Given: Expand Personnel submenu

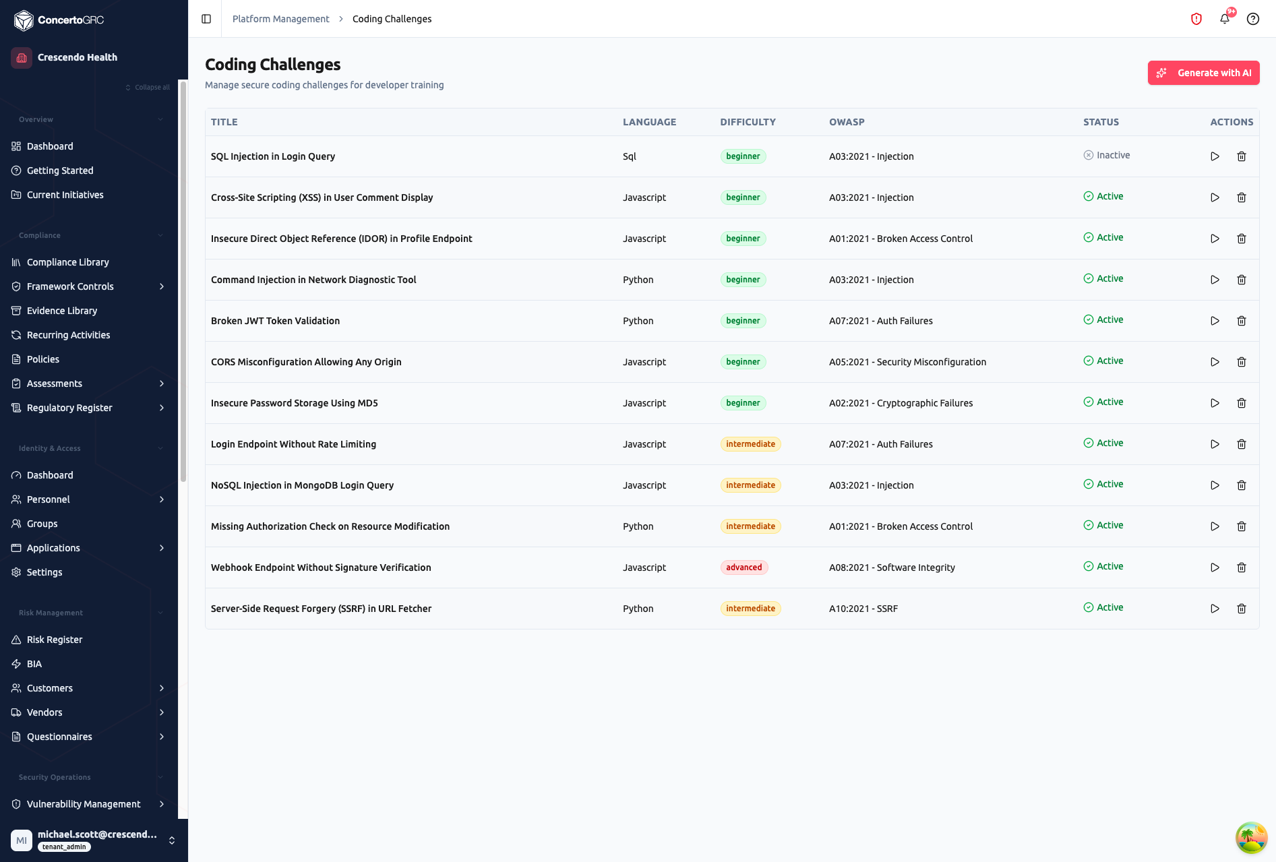Looking at the screenshot, I should [x=162, y=499].
